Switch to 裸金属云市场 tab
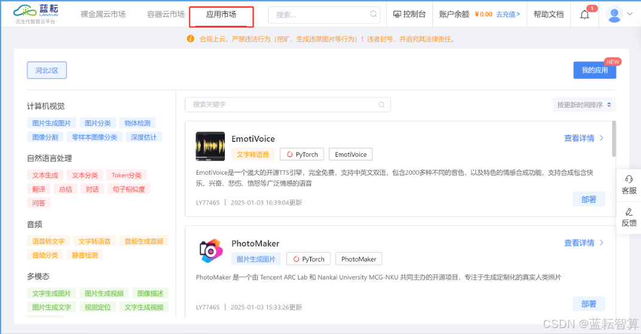The image size is (641, 334). [103, 14]
